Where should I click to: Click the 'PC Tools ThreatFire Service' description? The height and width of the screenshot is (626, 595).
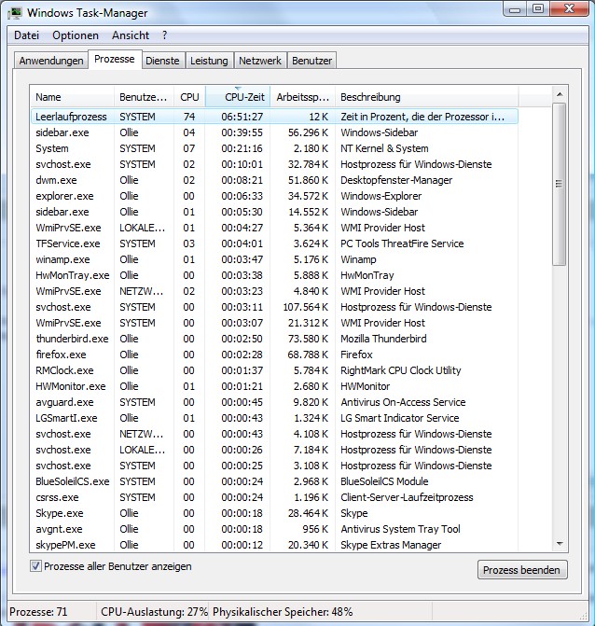(x=402, y=243)
